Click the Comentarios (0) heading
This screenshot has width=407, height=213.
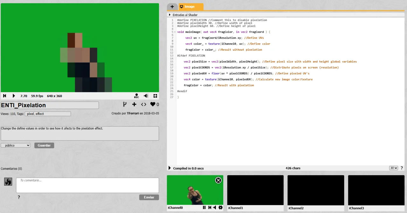11,169
